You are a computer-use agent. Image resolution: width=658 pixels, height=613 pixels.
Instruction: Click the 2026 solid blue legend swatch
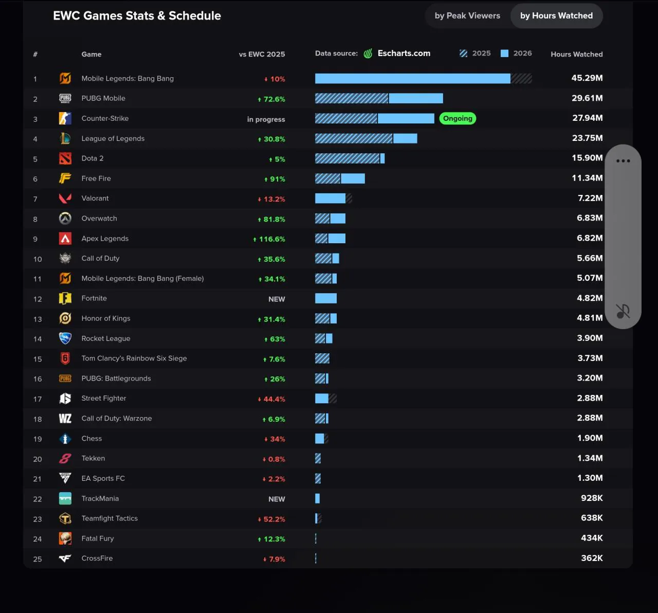pyautogui.click(x=504, y=53)
